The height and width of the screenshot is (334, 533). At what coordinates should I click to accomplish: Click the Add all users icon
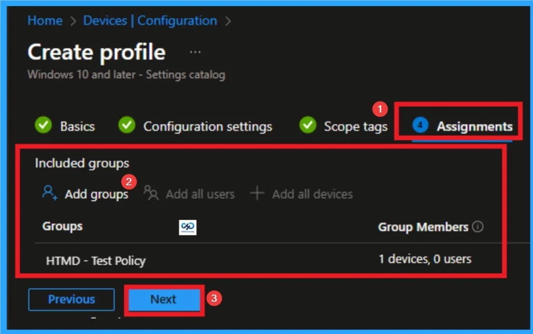pos(151,193)
